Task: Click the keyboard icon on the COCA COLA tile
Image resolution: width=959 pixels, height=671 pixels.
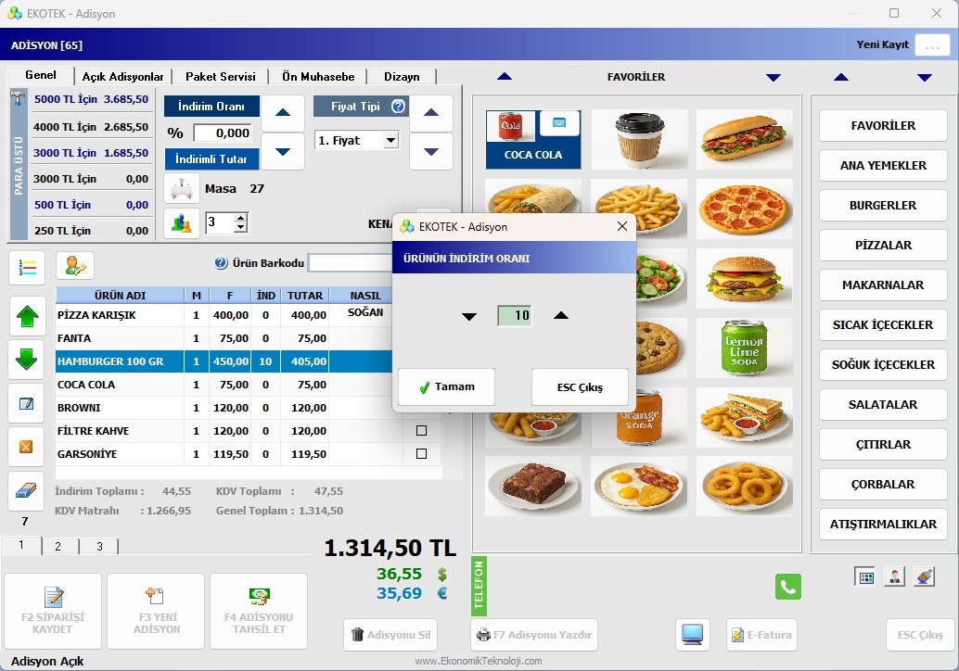Action: click(559, 123)
